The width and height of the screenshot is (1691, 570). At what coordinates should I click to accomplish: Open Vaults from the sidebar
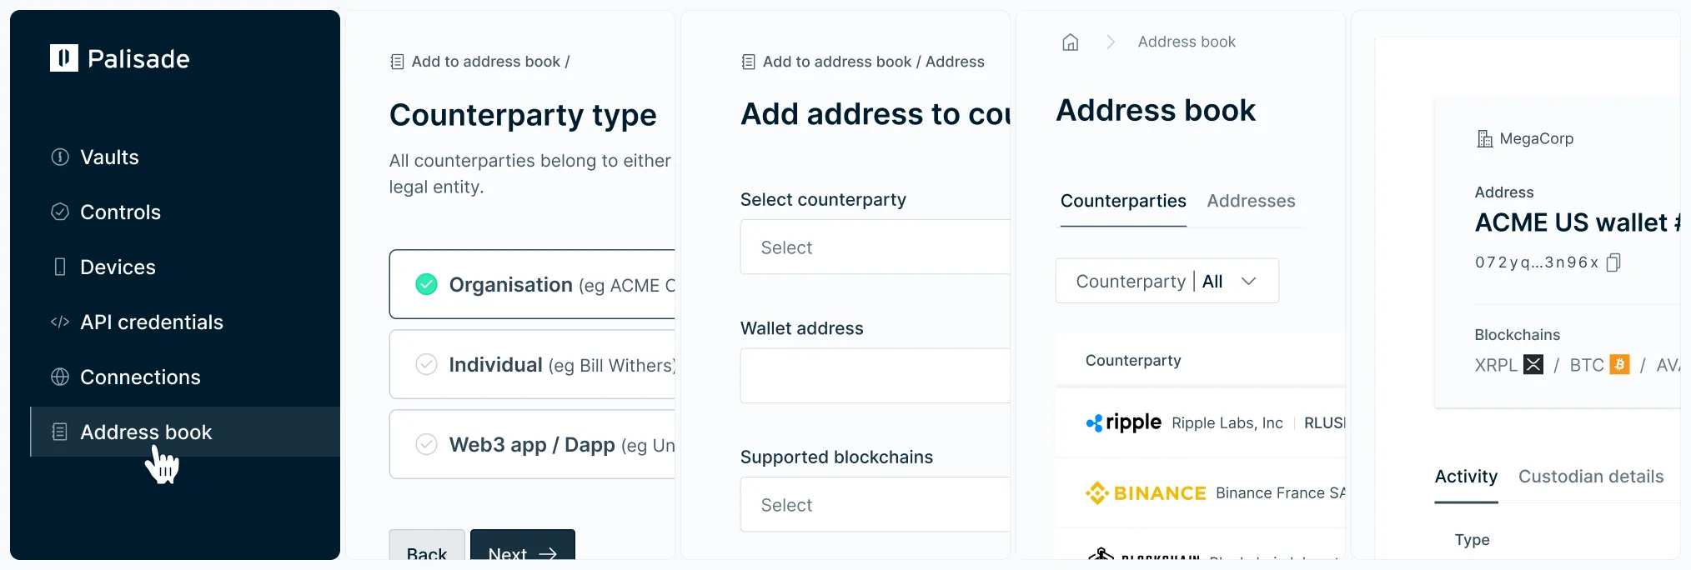click(x=109, y=157)
